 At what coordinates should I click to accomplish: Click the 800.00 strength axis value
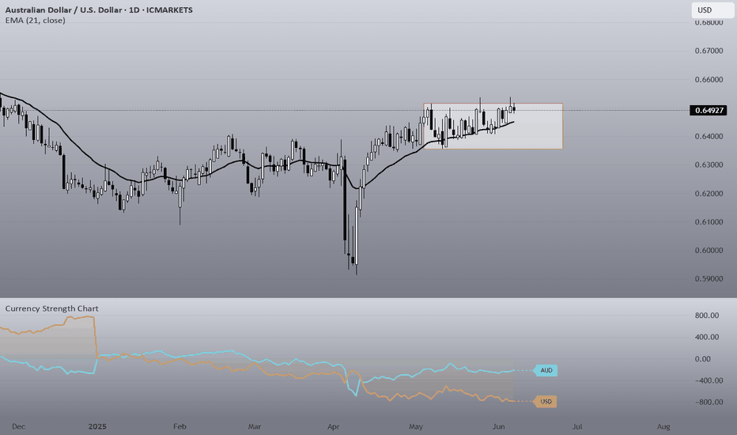click(707, 316)
